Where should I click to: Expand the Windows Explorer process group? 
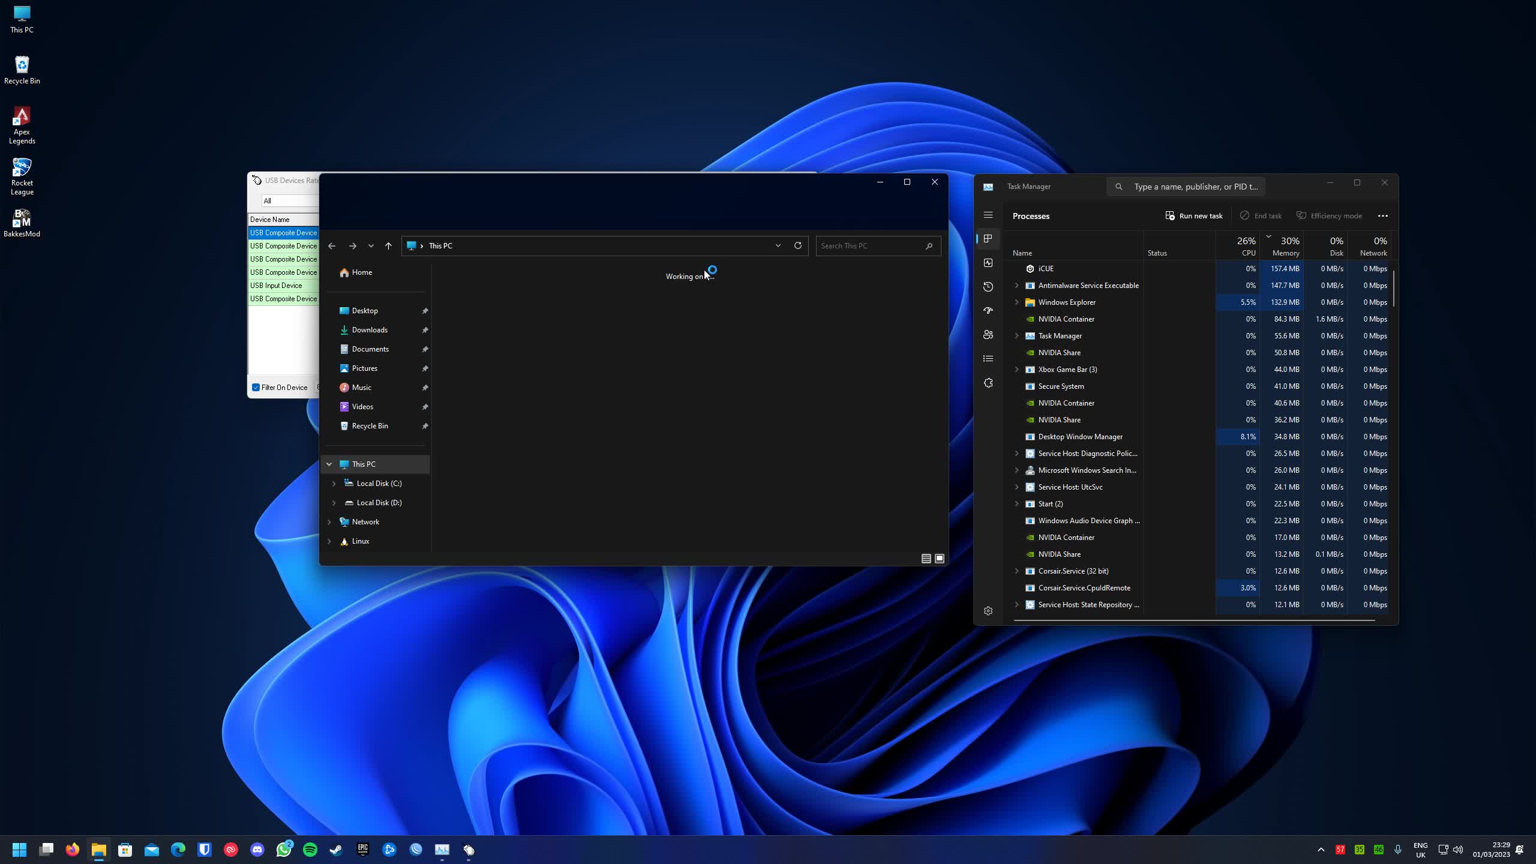1016,302
